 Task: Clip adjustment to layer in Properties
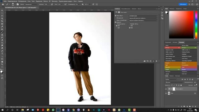click(x=144, y=61)
